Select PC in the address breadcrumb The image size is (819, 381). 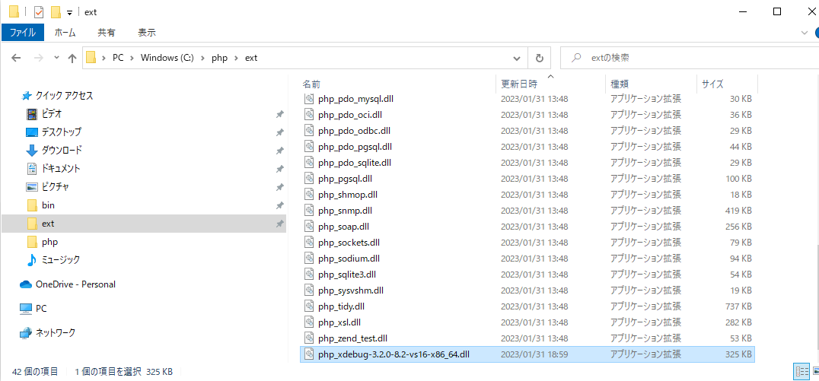point(118,58)
